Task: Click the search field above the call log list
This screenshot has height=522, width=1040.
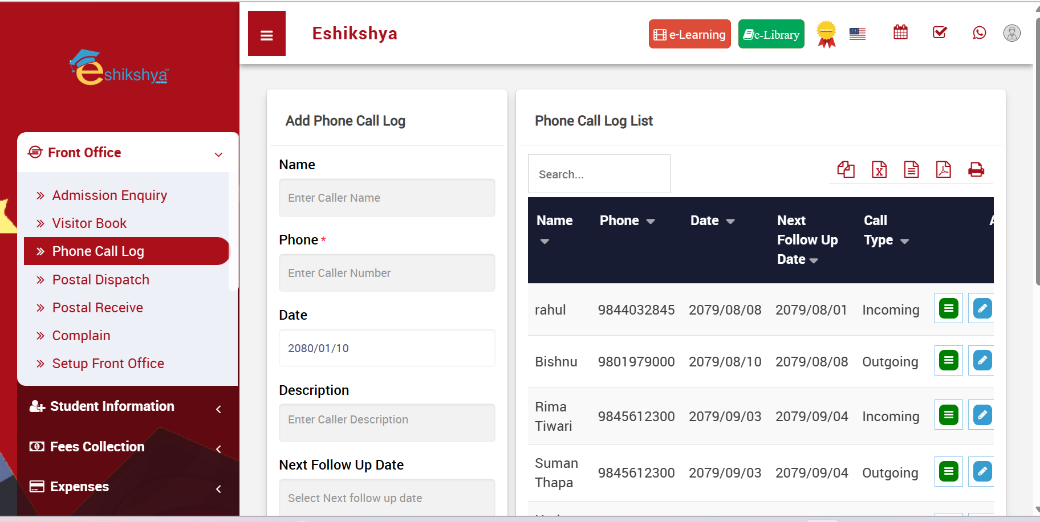Action: pos(599,174)
